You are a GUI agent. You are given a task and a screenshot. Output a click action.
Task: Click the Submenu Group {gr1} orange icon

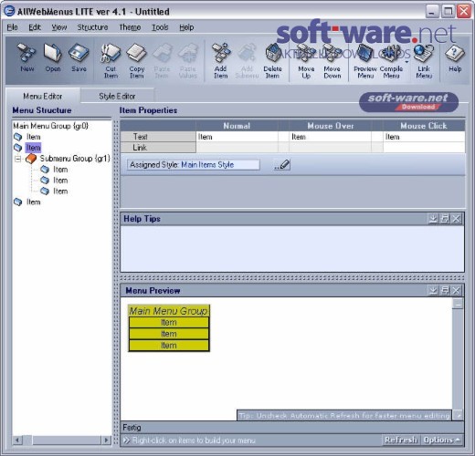point(31,159)
